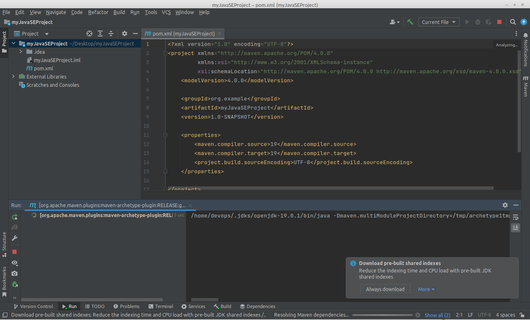
Task: Click the Maven dependencies progress bar
Action: coord(383,315)
